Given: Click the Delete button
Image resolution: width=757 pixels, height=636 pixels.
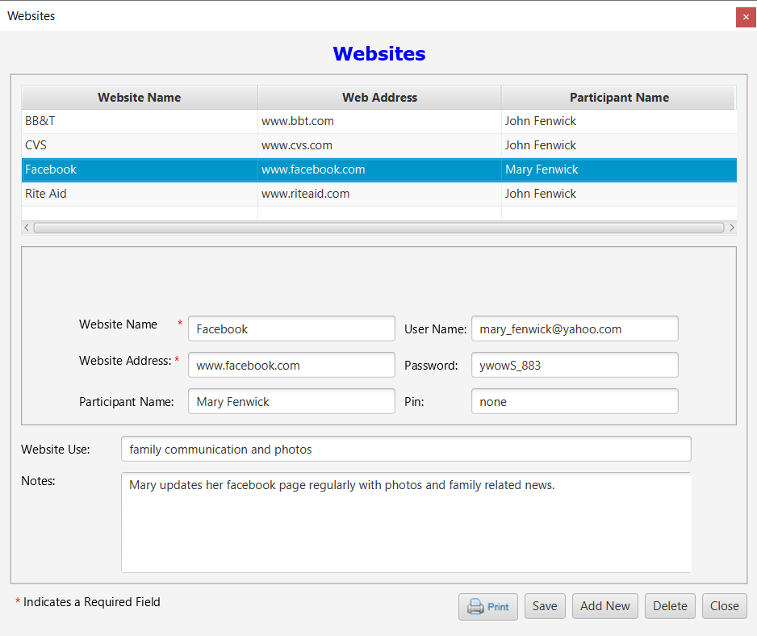Looking at the screenshot, I should (670, 606).
